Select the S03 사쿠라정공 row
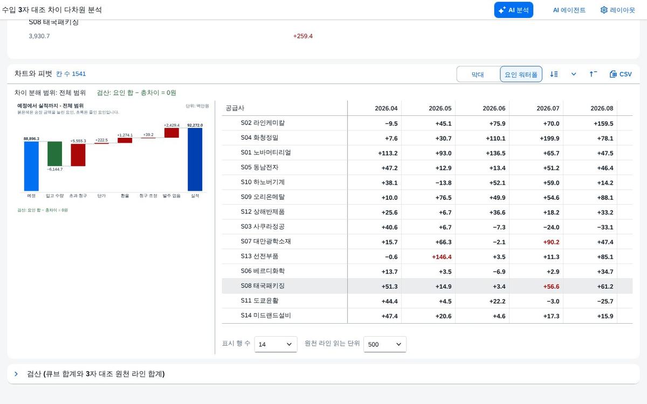 pyautogui.click(x=427, y=227)
